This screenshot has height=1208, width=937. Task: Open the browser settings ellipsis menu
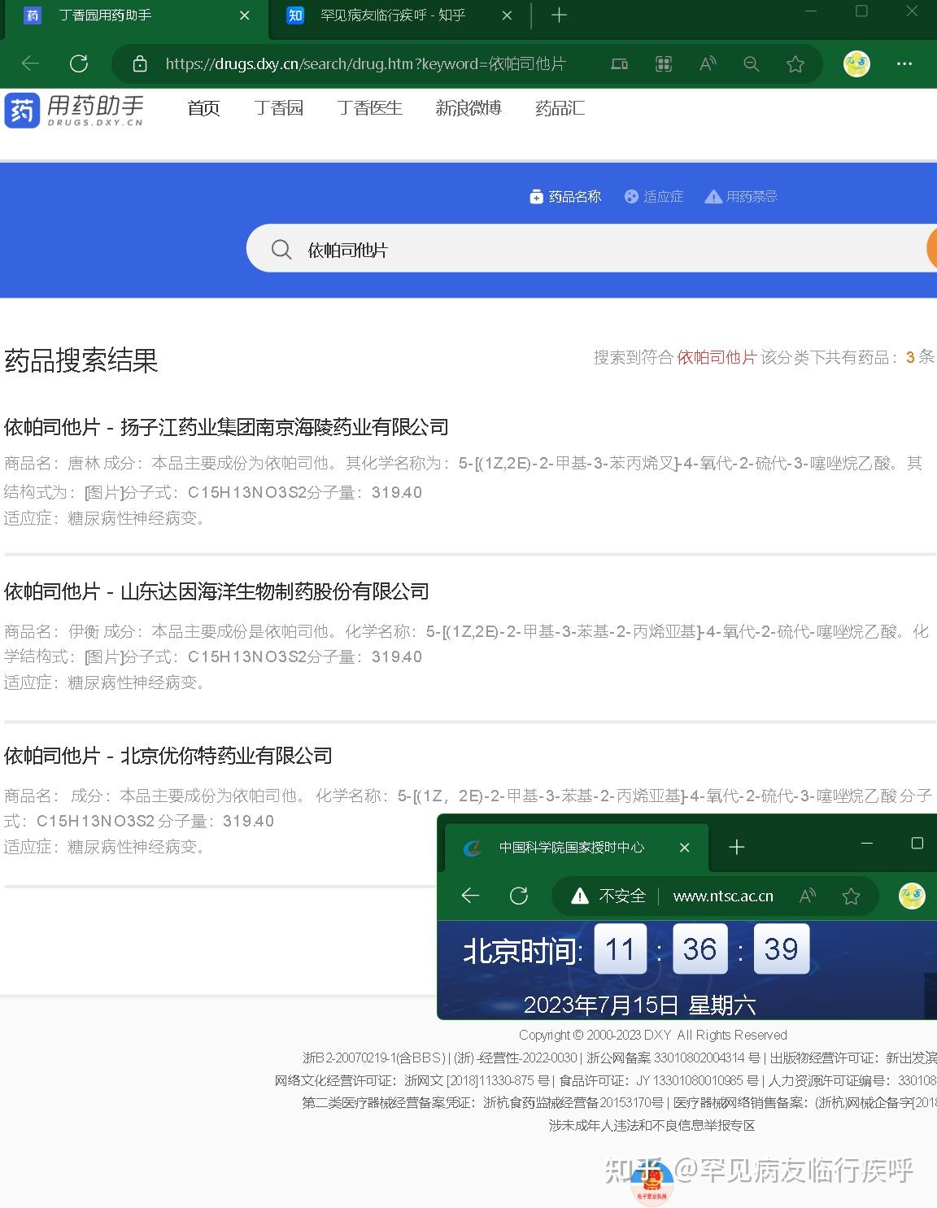[904, 63]
